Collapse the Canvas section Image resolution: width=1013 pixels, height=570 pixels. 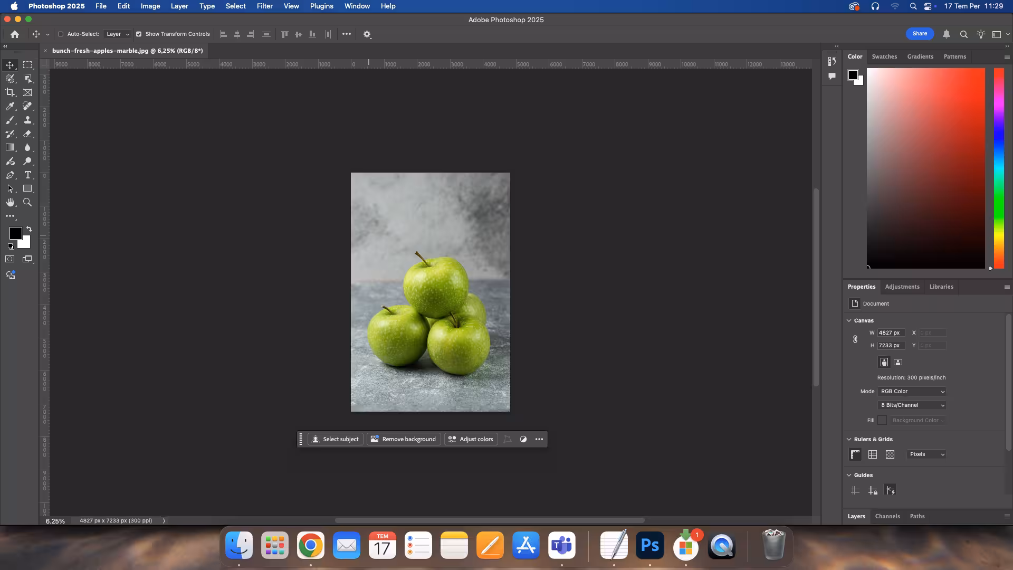pyautogui.click(x=849, y=320)
